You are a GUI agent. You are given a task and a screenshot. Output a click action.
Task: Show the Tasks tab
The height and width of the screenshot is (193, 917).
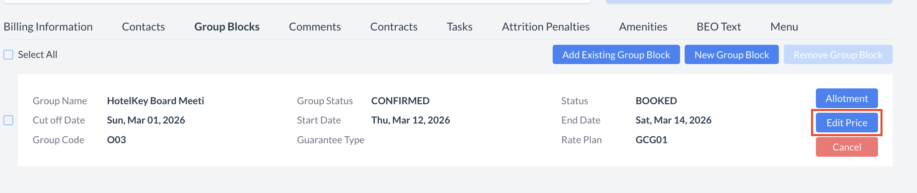(459, 27)
